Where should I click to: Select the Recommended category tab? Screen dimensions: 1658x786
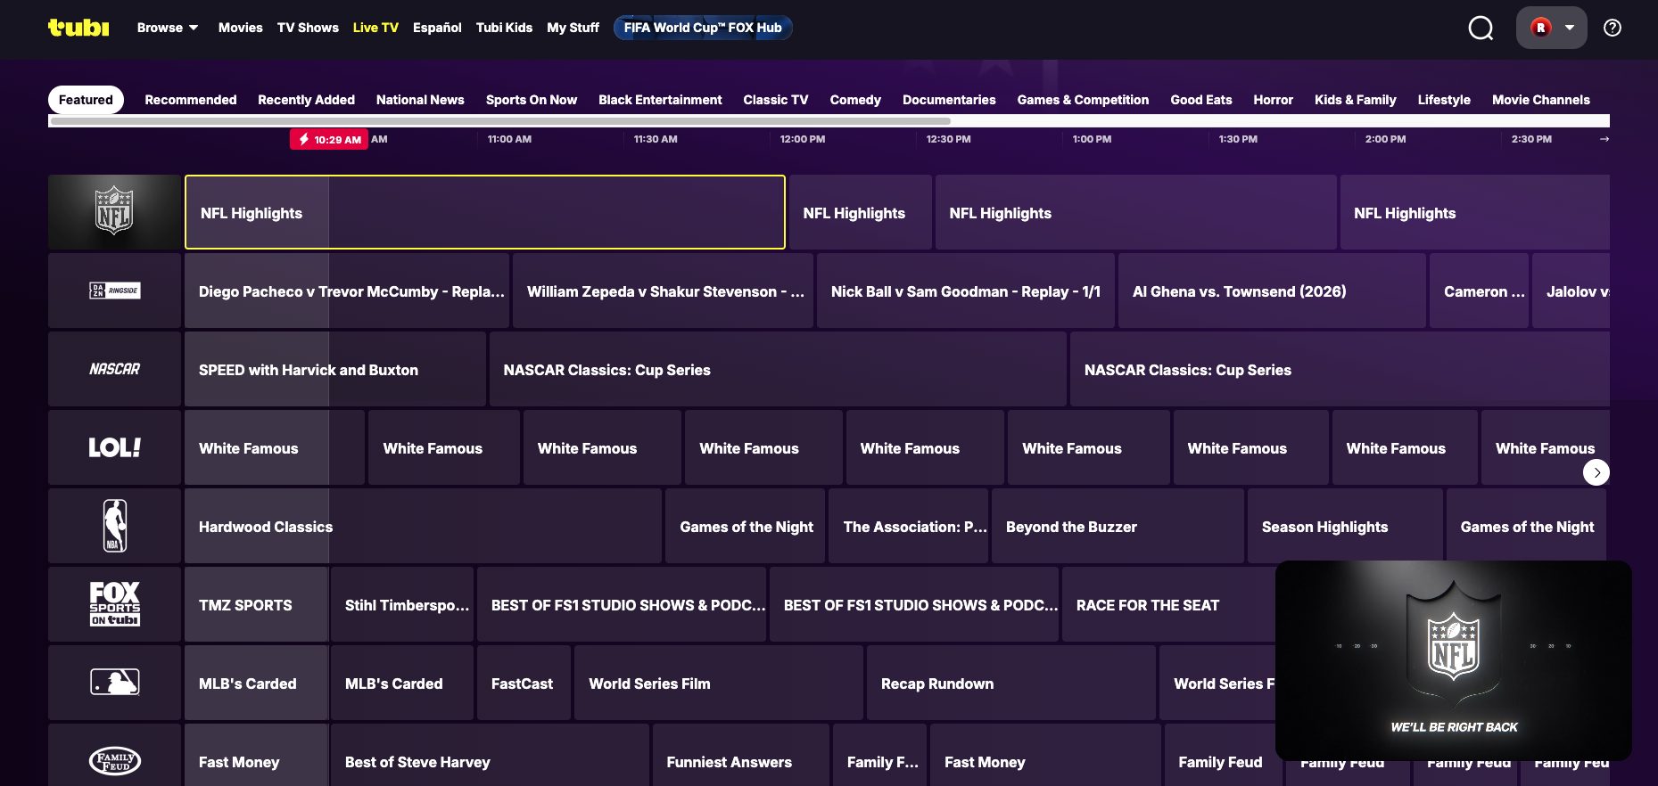click(x=191, y=100)
